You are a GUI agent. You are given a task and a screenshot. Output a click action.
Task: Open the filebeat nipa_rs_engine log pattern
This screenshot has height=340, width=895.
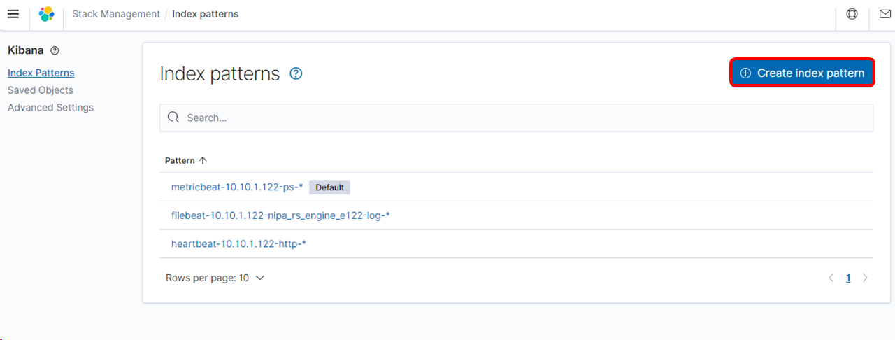pos(280,215)
